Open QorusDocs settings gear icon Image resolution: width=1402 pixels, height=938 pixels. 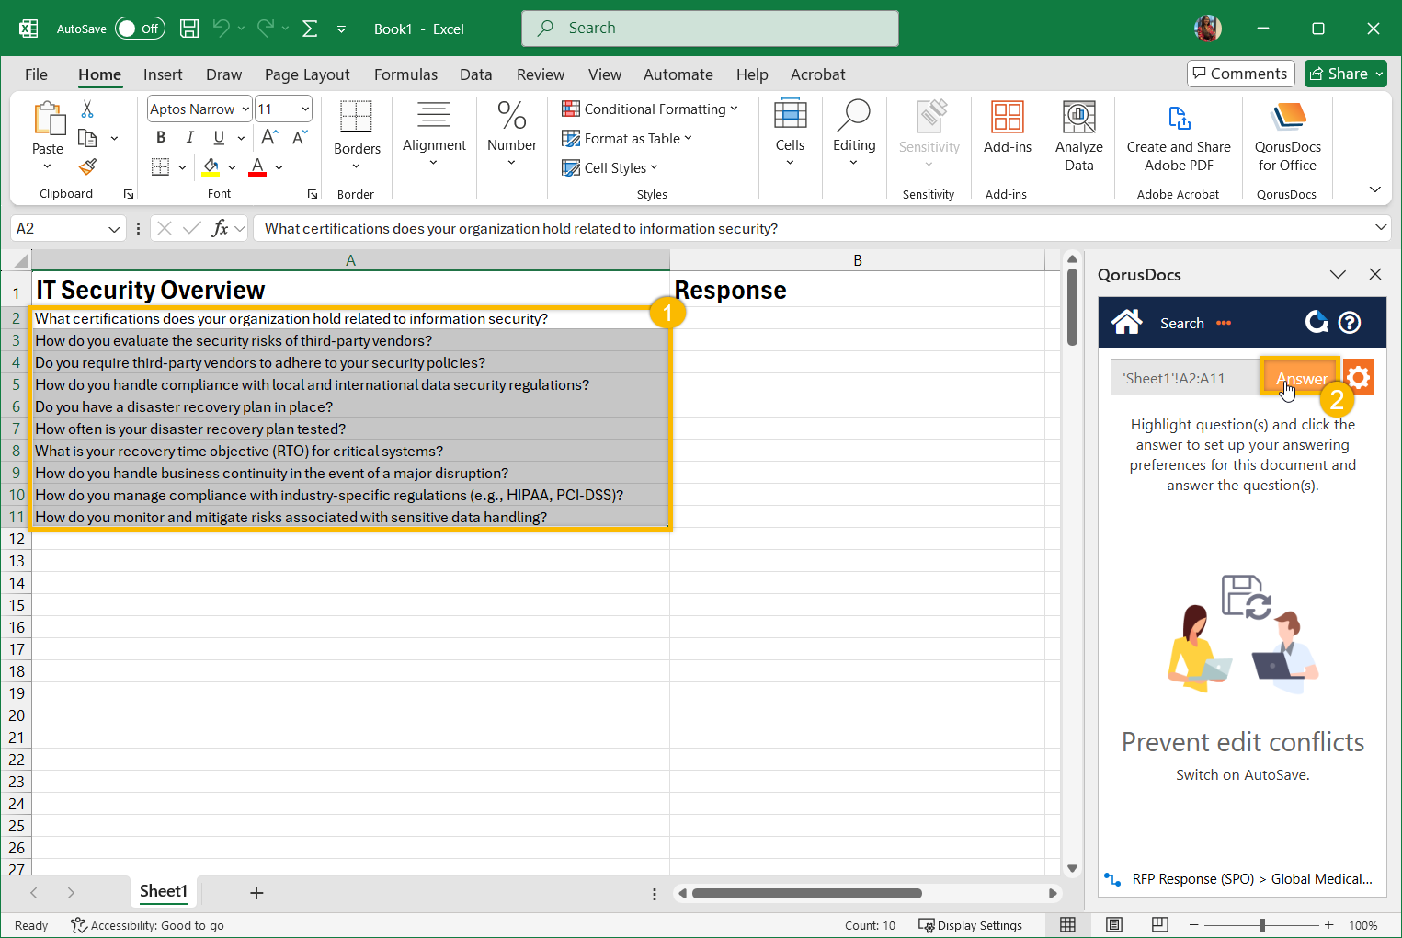[x=1359, y=377]
